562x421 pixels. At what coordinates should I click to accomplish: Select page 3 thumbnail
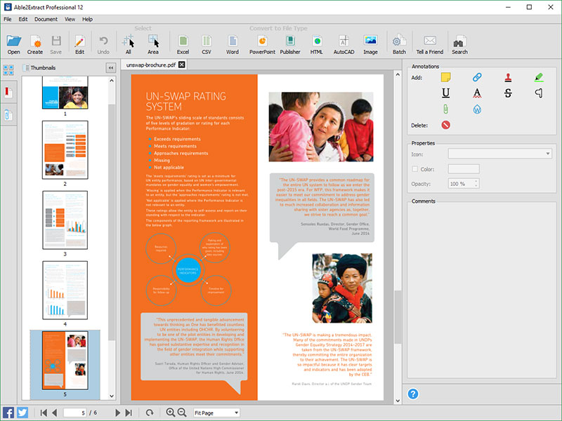[x=65, y=220]
